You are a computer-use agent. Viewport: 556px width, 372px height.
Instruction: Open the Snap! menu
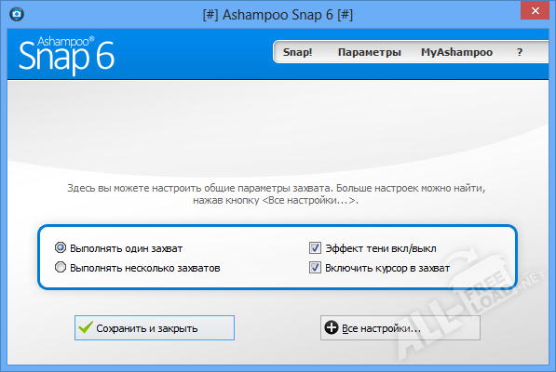pos(297,52)
